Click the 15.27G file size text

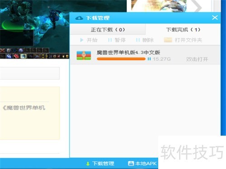tap(162, 59)
